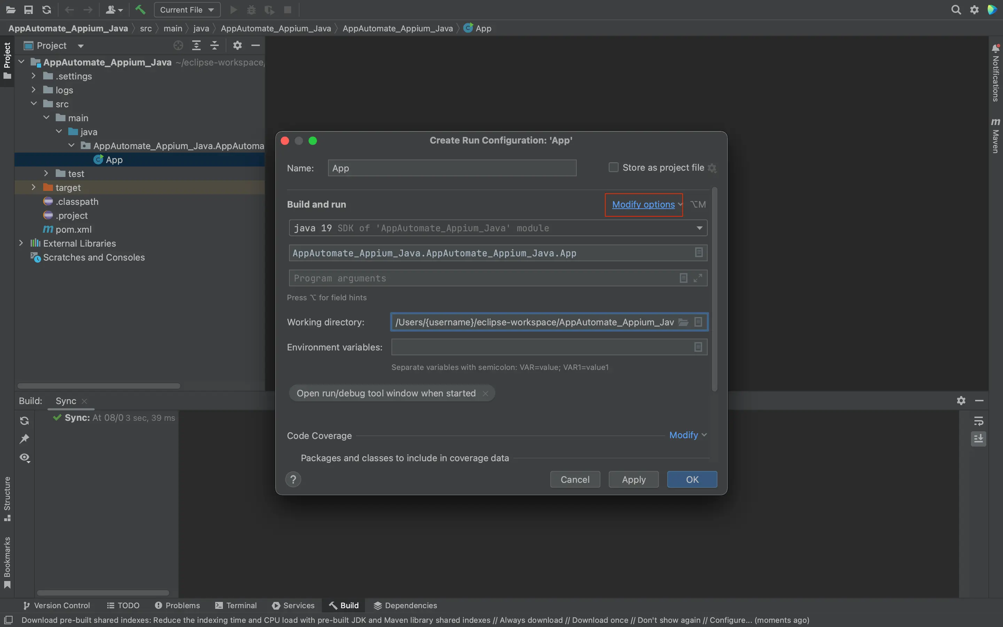The height and width of the screenshot is (627, 1003).
Task: Open the java 19 SDK dropdown
Action: click(699, 228)
